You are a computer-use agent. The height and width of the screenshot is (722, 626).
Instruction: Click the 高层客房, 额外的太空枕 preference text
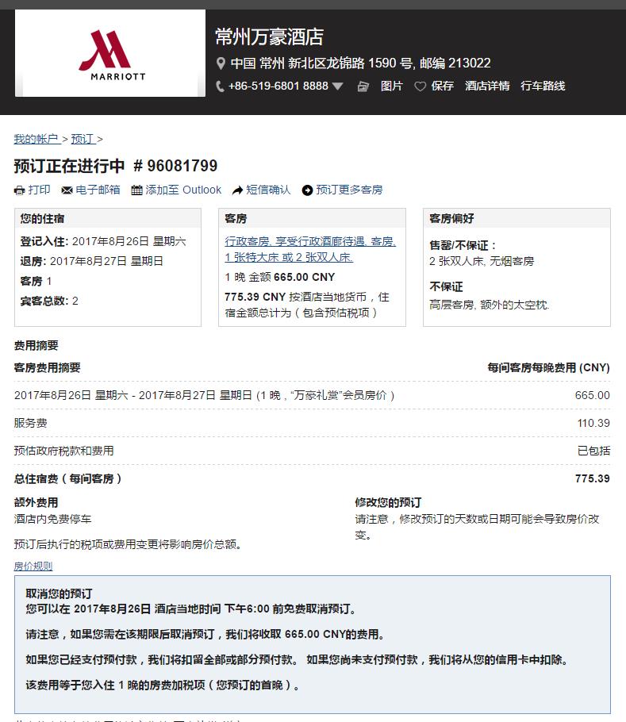[x=490, y=305]
